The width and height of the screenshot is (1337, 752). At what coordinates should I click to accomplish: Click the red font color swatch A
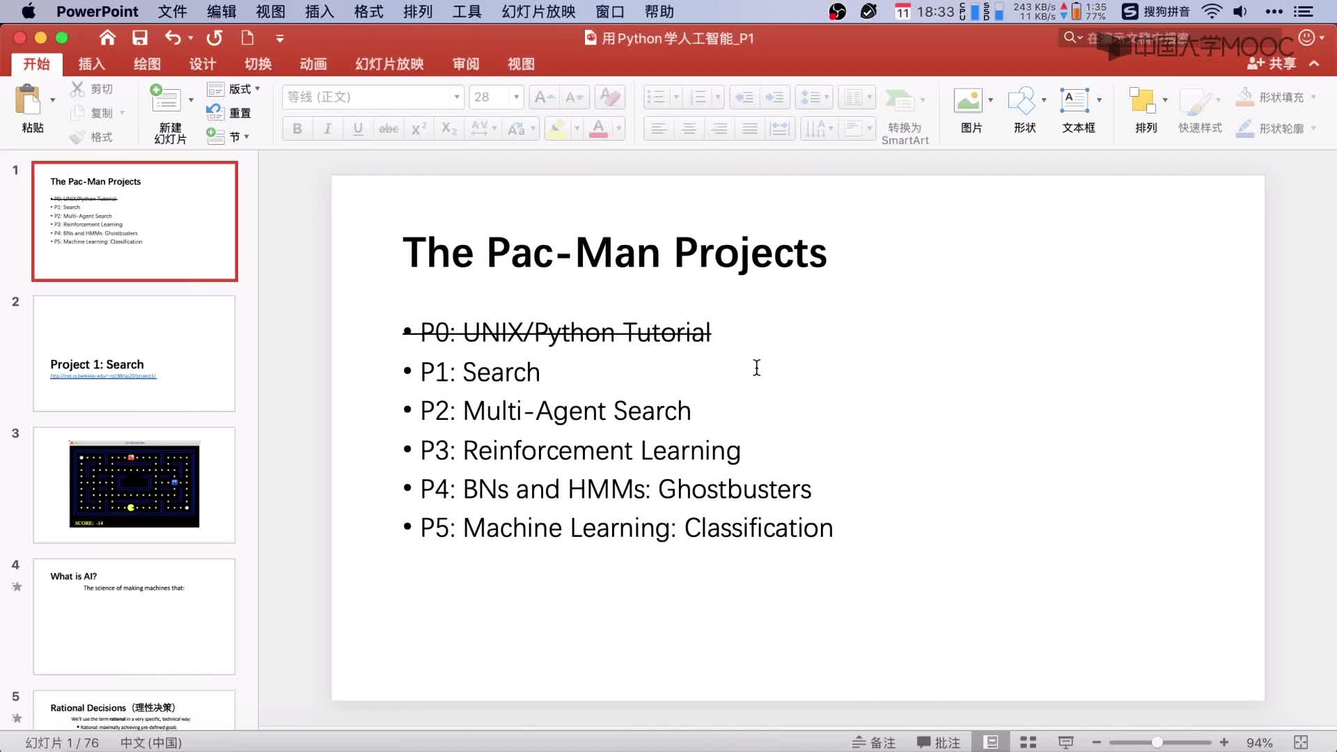click(598, 129)
